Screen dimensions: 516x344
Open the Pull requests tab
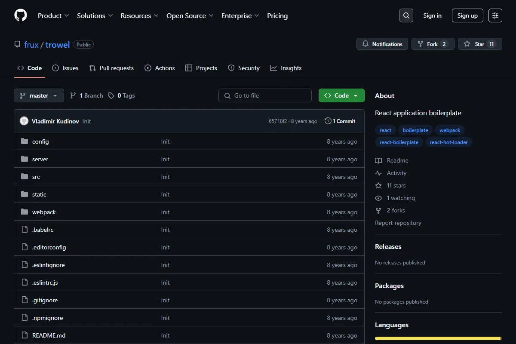click(x=111, y=68)
